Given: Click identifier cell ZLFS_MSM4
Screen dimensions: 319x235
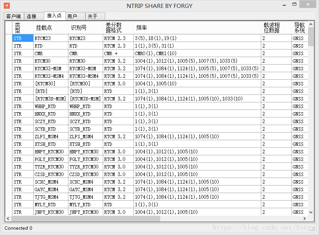Looking at the screenshot, I should click(85, 136).
